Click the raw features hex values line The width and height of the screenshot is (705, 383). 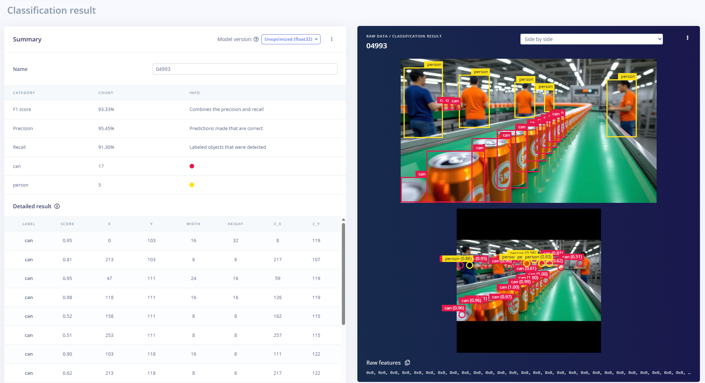[528, 373]
